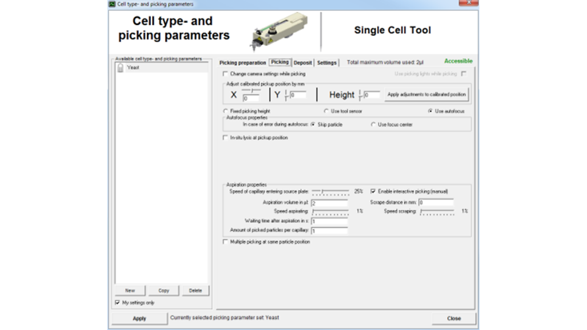Click the Aspiration volume input field
Viewport: 587px width, 330px height.
329,203
